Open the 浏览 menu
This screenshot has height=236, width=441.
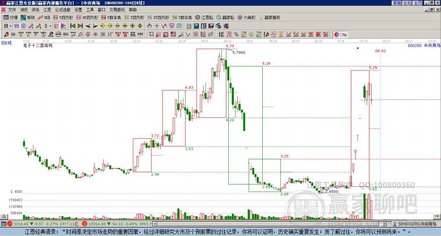click(24, 10)
